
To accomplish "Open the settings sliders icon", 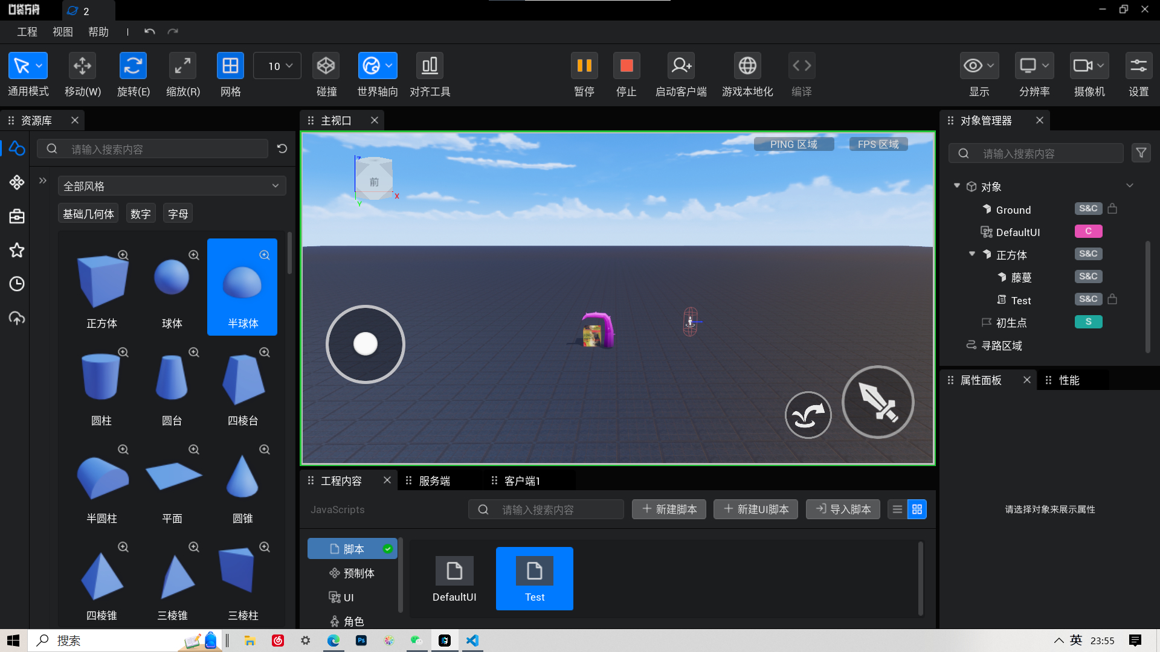I will [1139, 66].
